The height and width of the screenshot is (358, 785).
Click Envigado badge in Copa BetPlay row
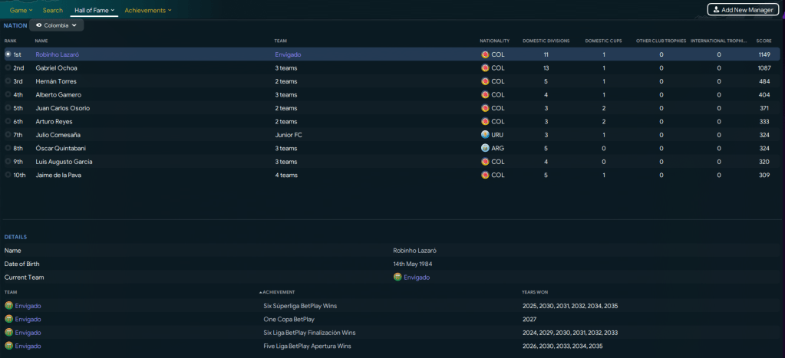pos(9,319)
